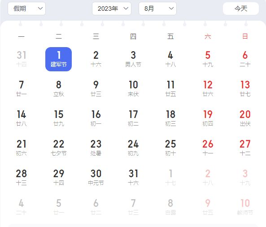Screen dimensions: 266x227
Task: Choose September 9 廿五
Action: click(208, 207)
